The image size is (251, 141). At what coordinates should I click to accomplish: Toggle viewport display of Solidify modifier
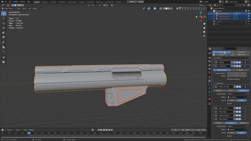237,62
